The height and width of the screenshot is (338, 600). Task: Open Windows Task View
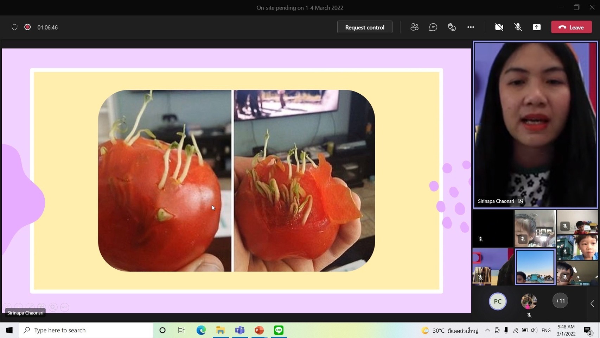181,330
